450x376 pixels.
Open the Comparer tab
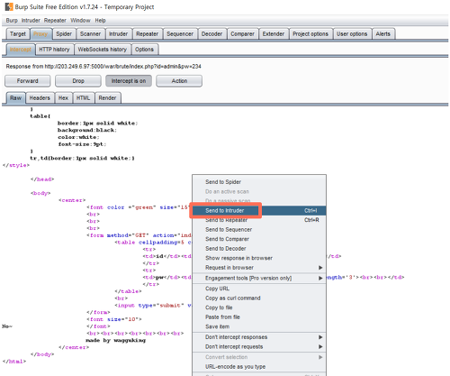tap(242, 34)
